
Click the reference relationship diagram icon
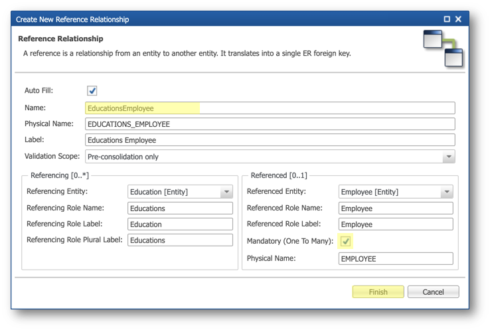tap(443, 48)
